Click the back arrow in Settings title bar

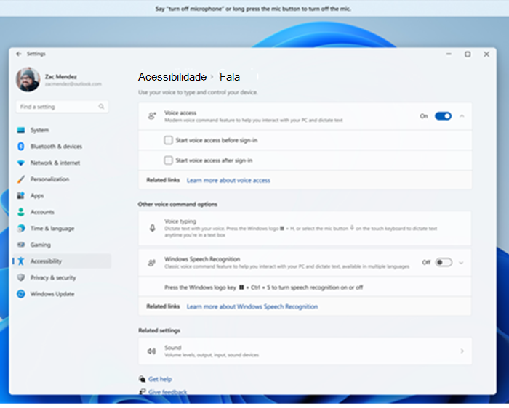[18, 54]
